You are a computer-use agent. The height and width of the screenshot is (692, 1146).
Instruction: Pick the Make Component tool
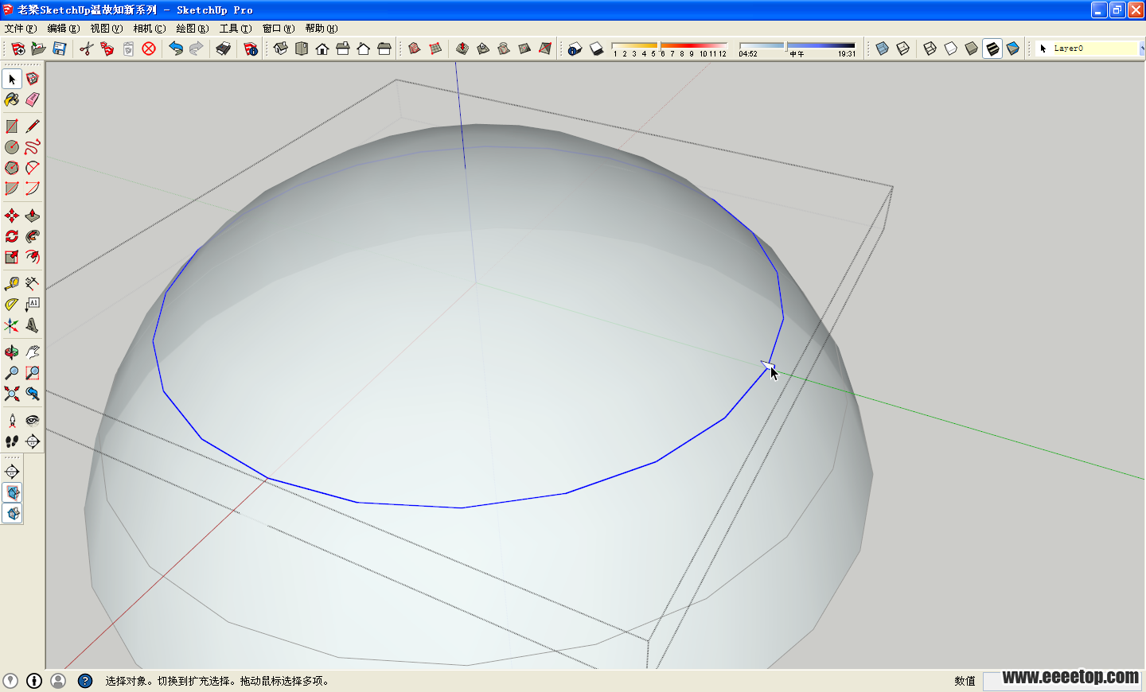[33, 79]
